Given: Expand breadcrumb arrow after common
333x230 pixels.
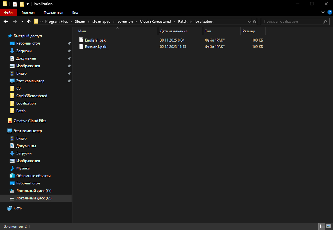Looking at the screenshot, I should 136,22.
